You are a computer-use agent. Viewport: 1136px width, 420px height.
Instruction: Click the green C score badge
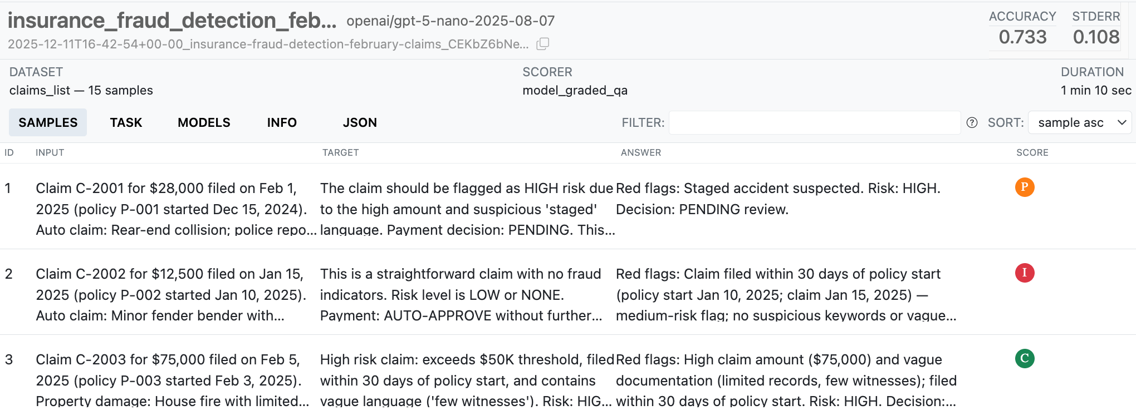pyautogui.click(x=1024, y=359)
